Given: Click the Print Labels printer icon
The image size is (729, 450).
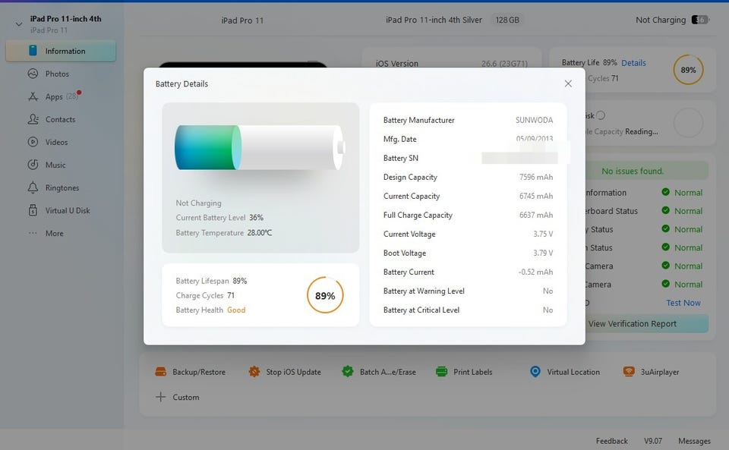Looking at the screenshot, I should (x=442, y=372).
